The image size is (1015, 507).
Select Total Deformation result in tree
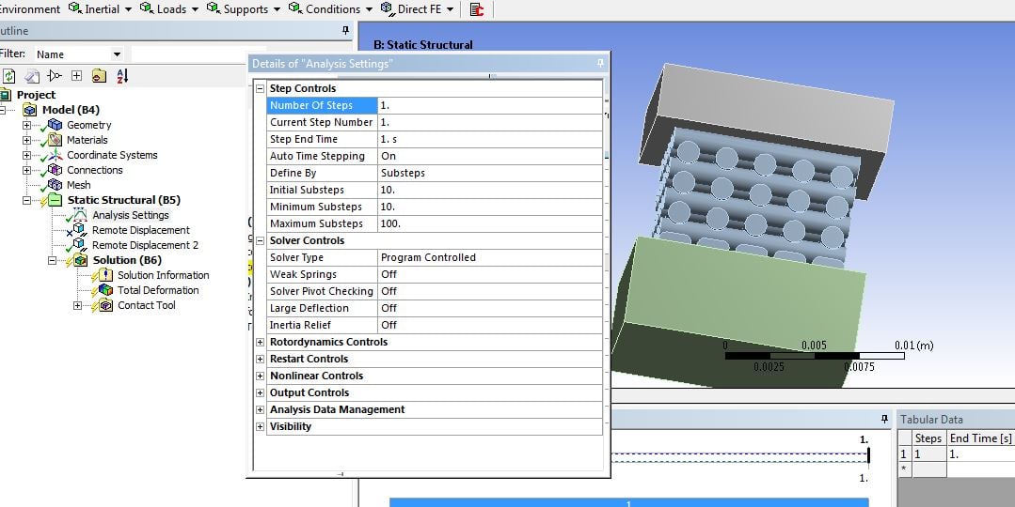point(158,290)
